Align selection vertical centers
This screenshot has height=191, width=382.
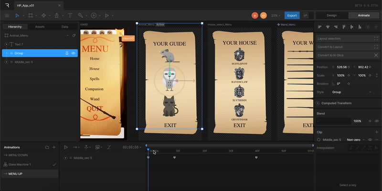(352, 27)
